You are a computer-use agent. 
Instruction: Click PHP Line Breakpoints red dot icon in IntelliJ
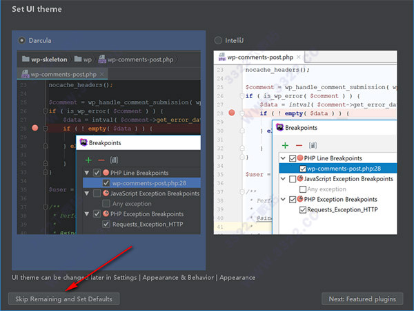(300, 158)
